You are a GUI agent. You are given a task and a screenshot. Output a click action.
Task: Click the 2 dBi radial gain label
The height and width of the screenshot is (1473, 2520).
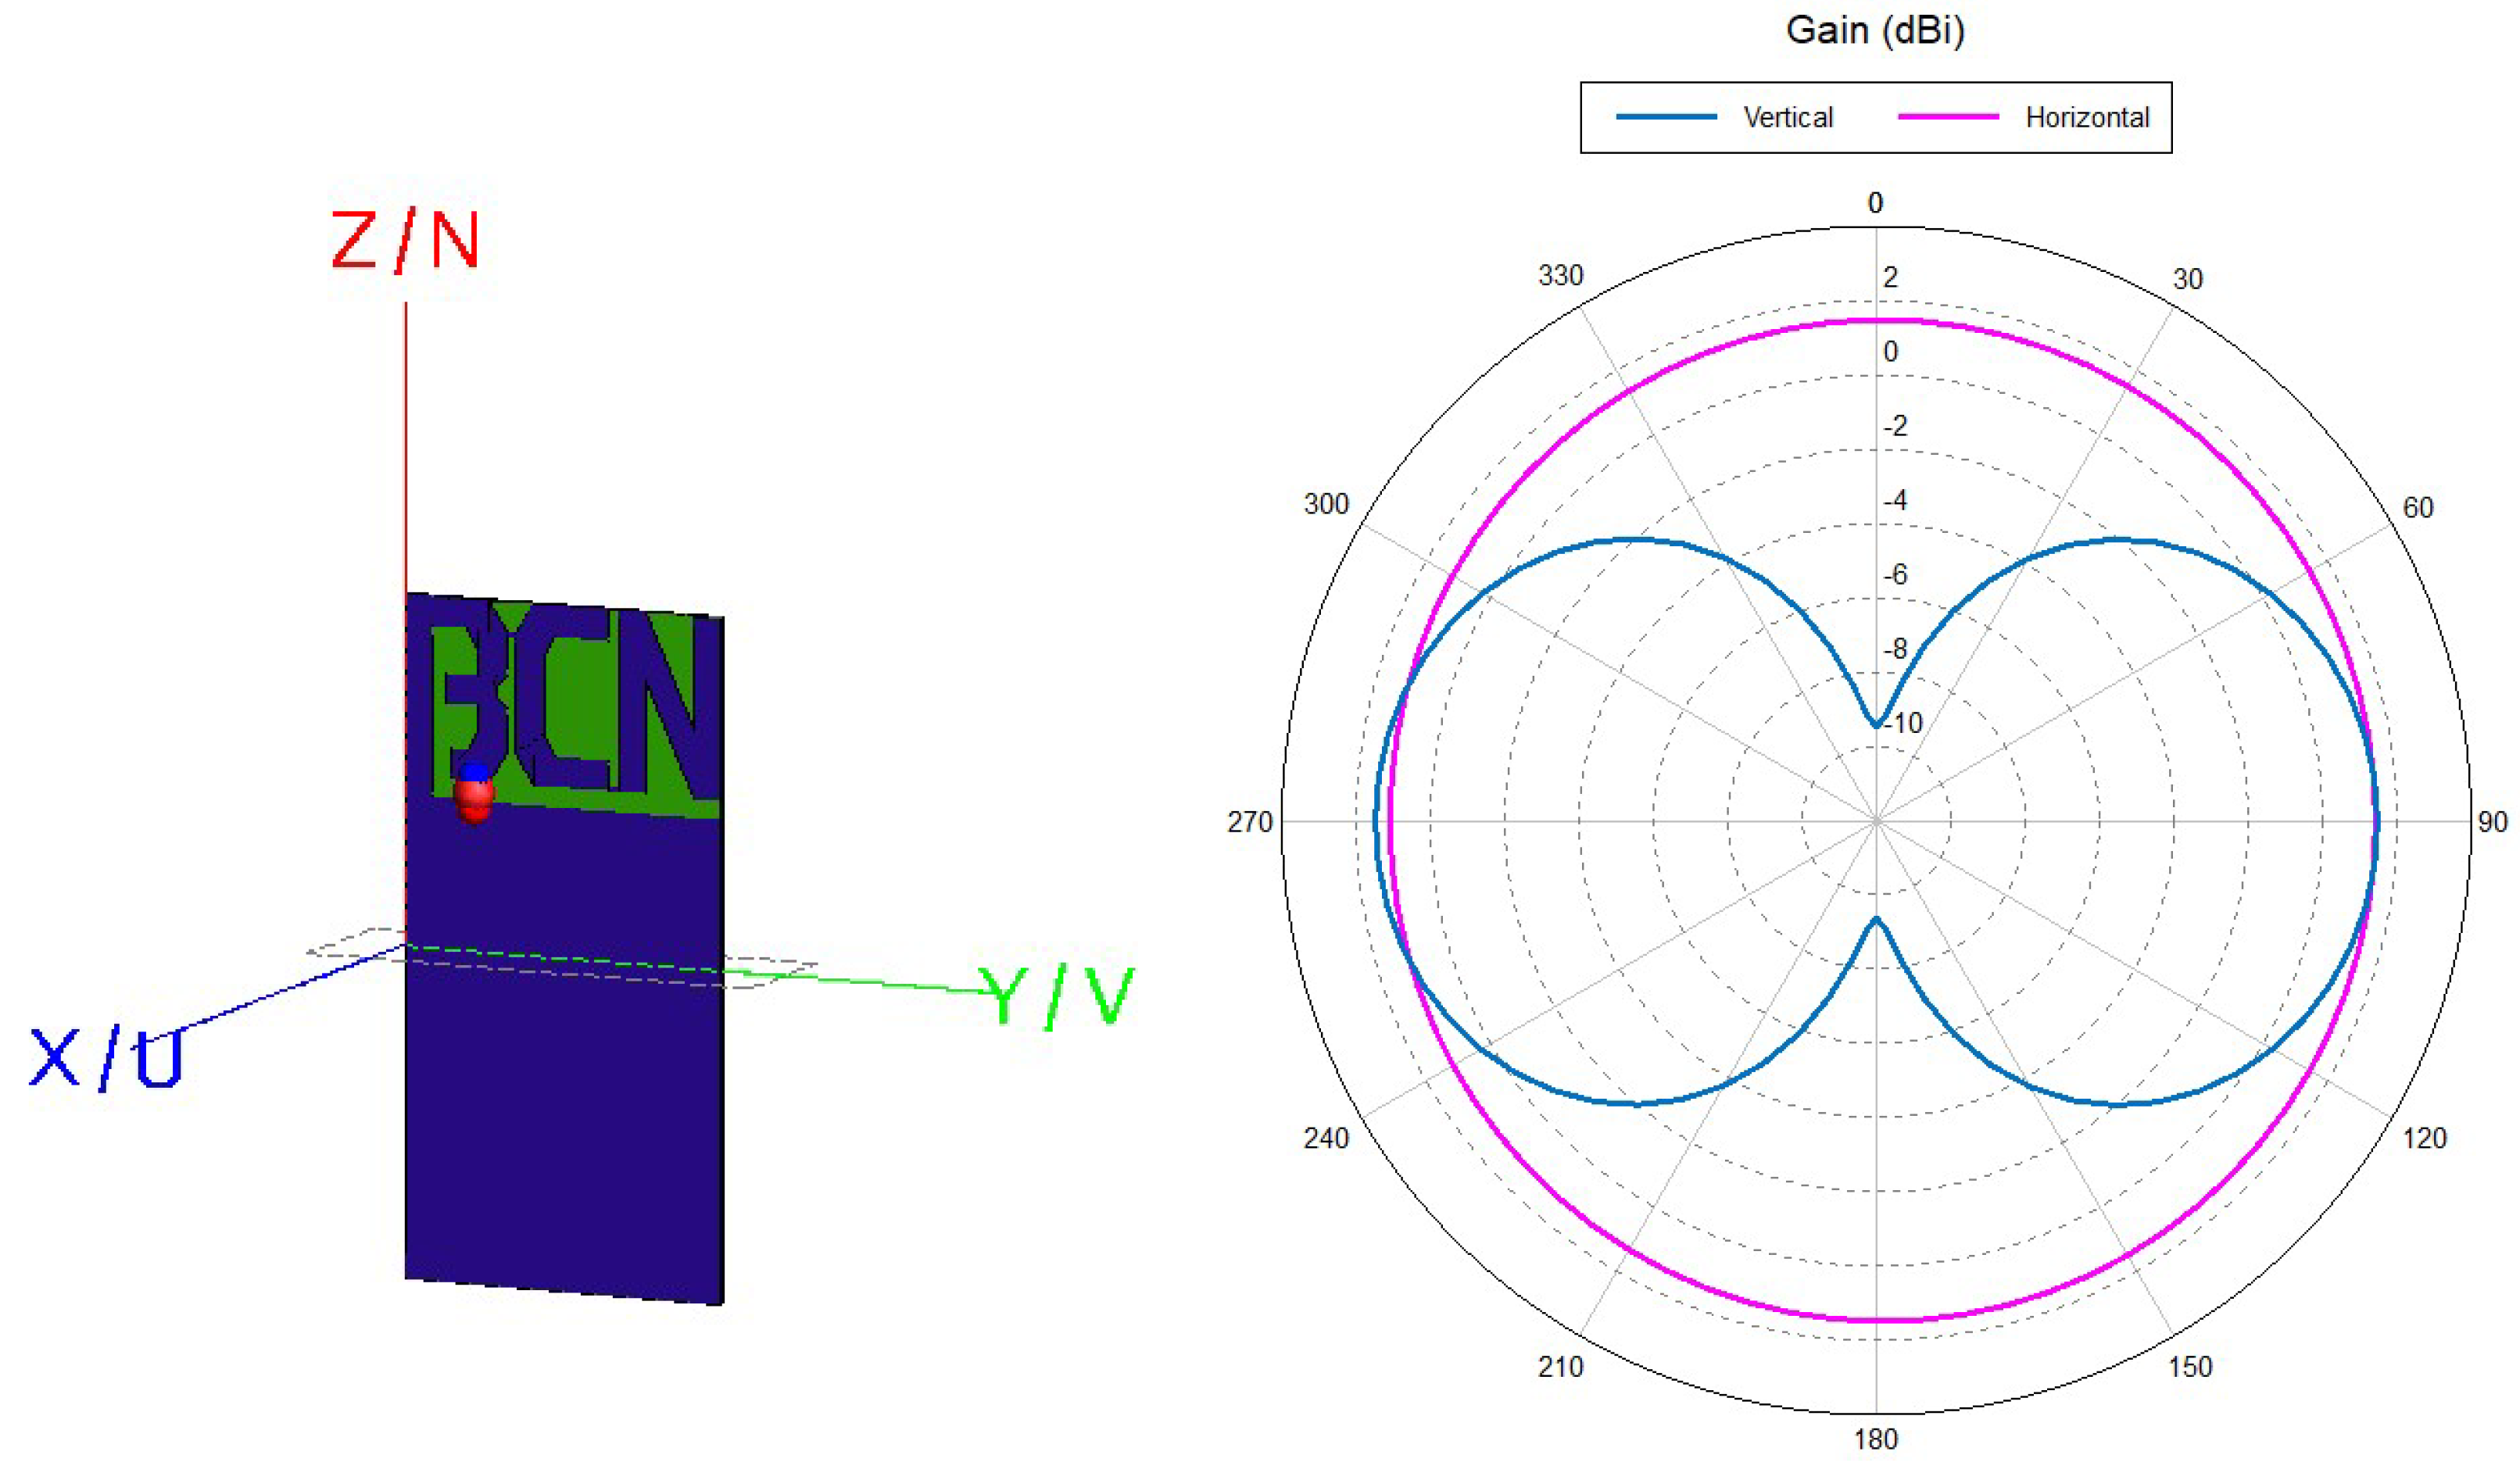pos(1889,277)
